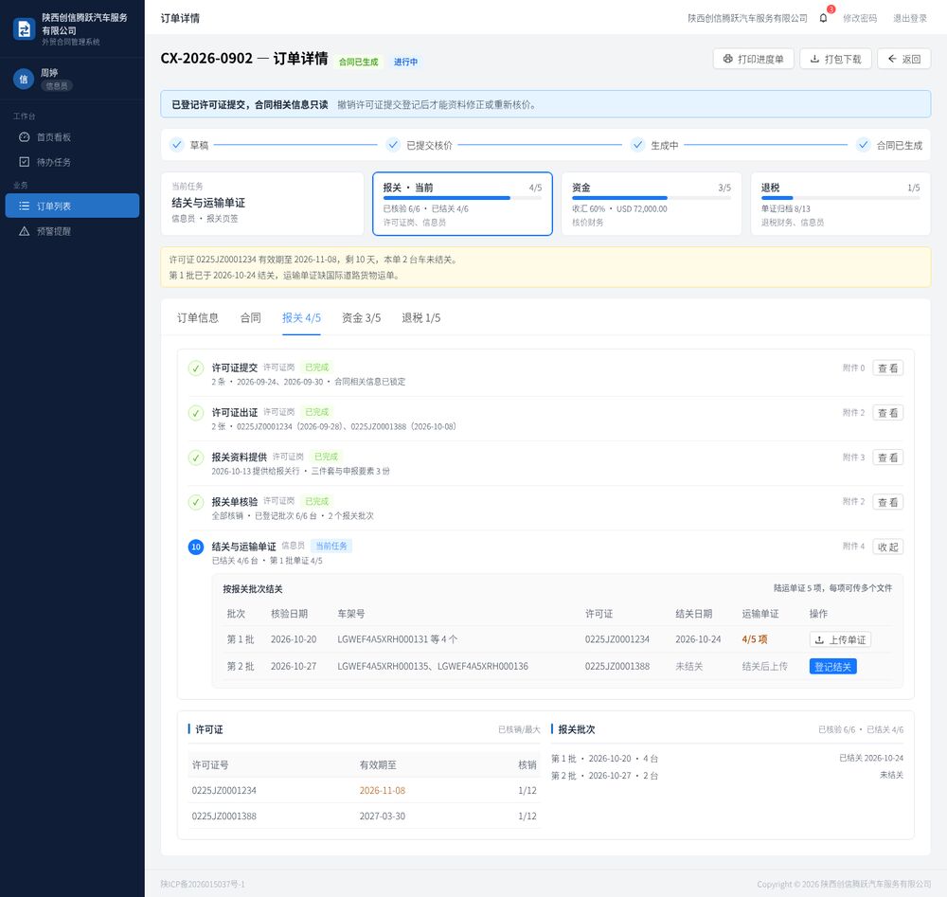Open 首页看板 dashboard from sidebar
The width and height of the screenshot is (947, 897).
tap(73, 137)
